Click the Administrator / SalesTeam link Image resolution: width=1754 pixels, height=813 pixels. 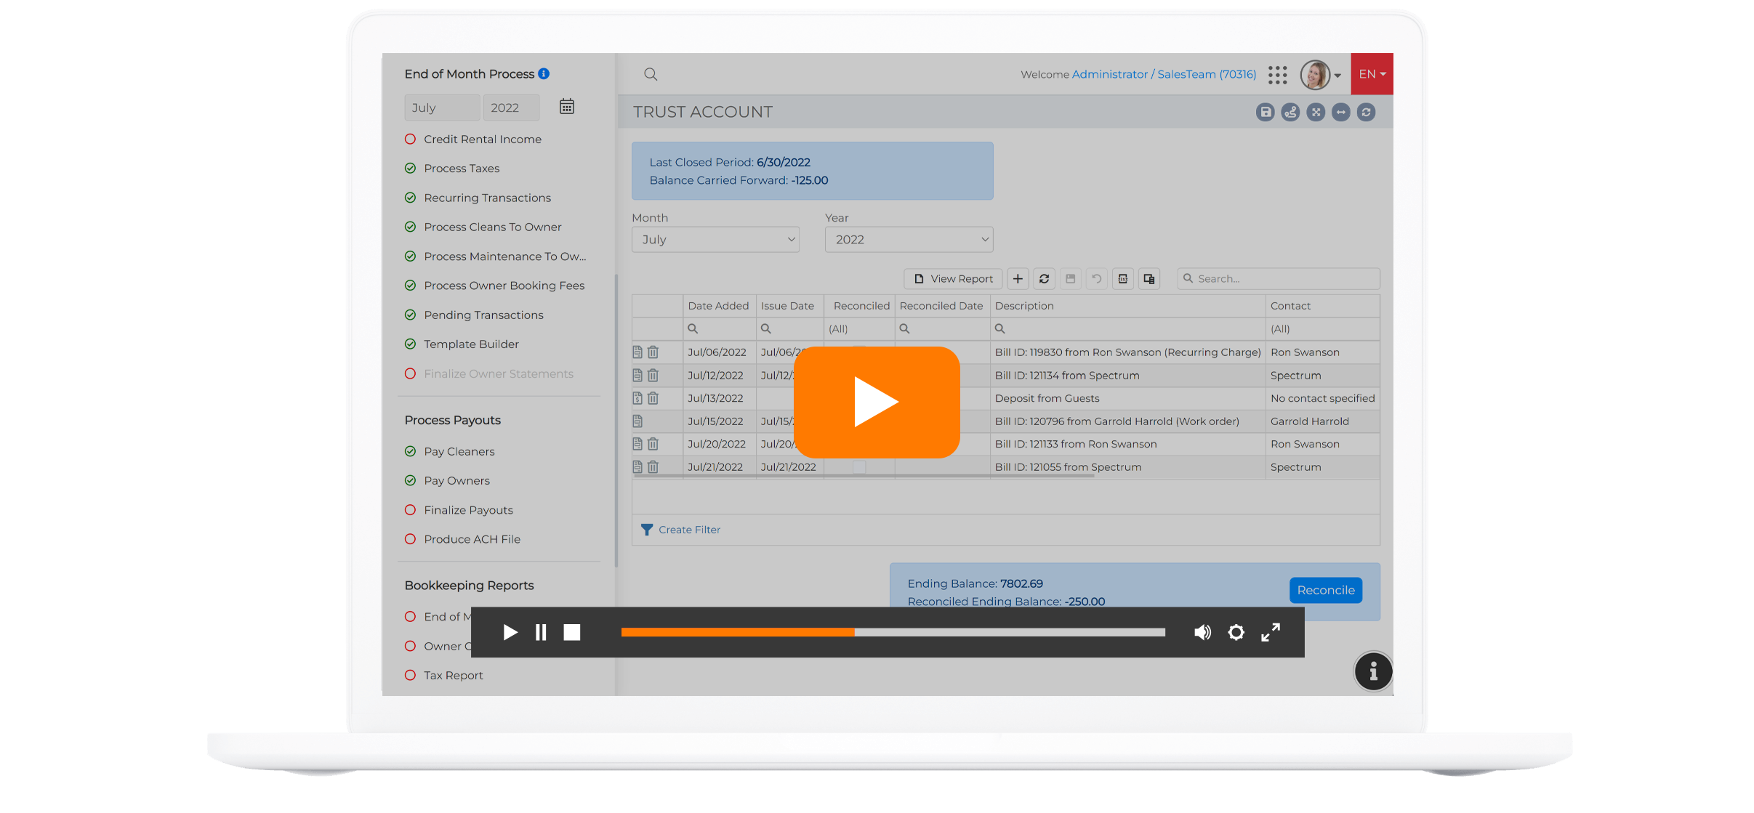[1164, 74]
